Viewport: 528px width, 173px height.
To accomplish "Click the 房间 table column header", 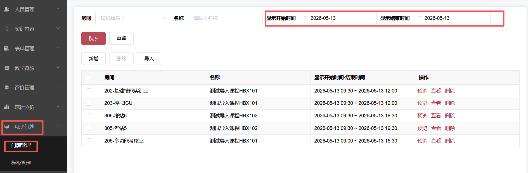I will point(153,78).
